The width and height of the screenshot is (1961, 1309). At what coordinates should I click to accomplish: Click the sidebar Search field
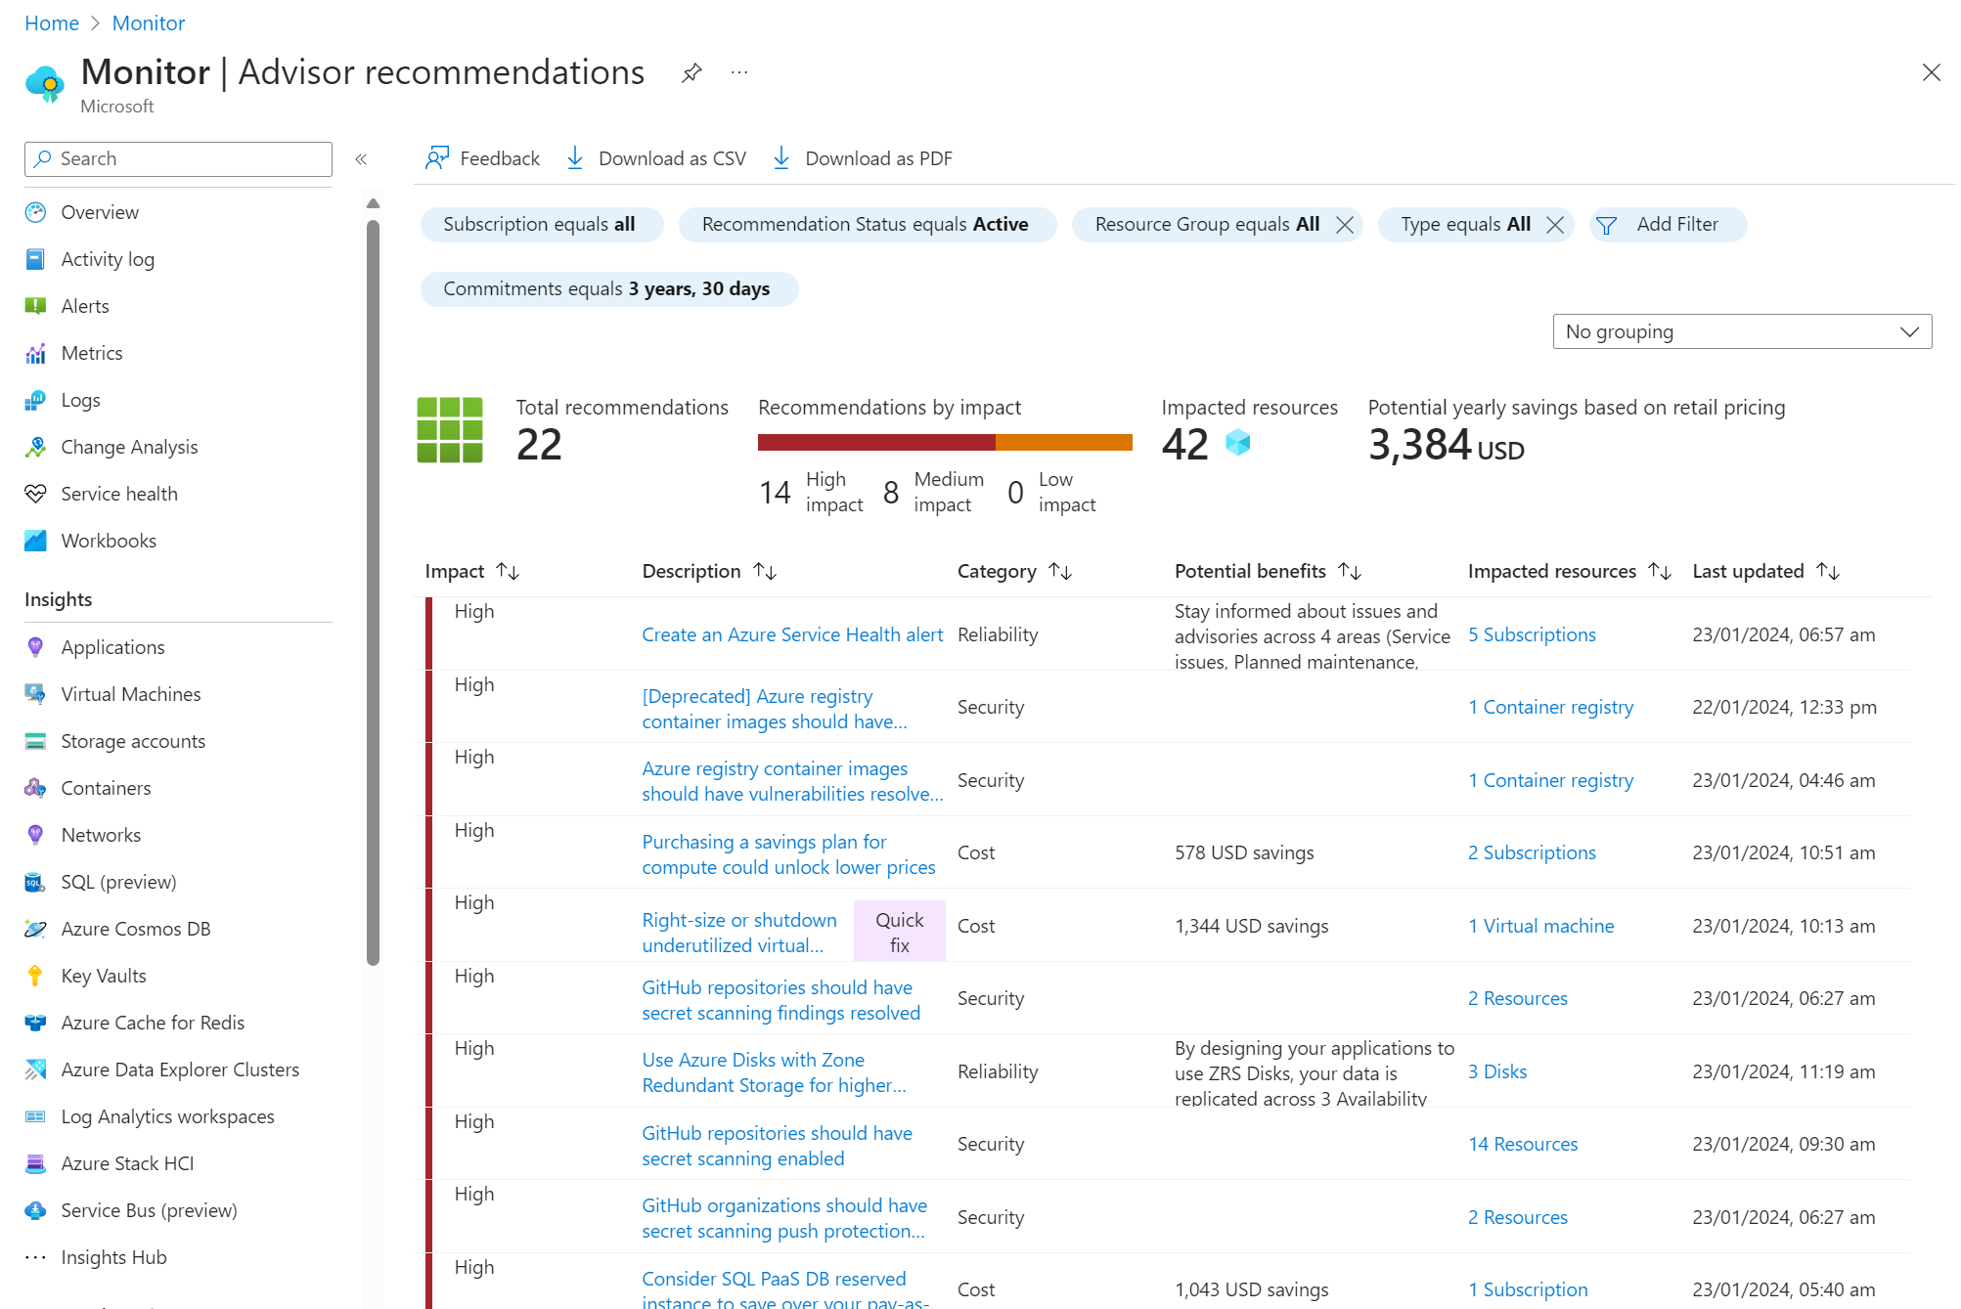[178, 159]
